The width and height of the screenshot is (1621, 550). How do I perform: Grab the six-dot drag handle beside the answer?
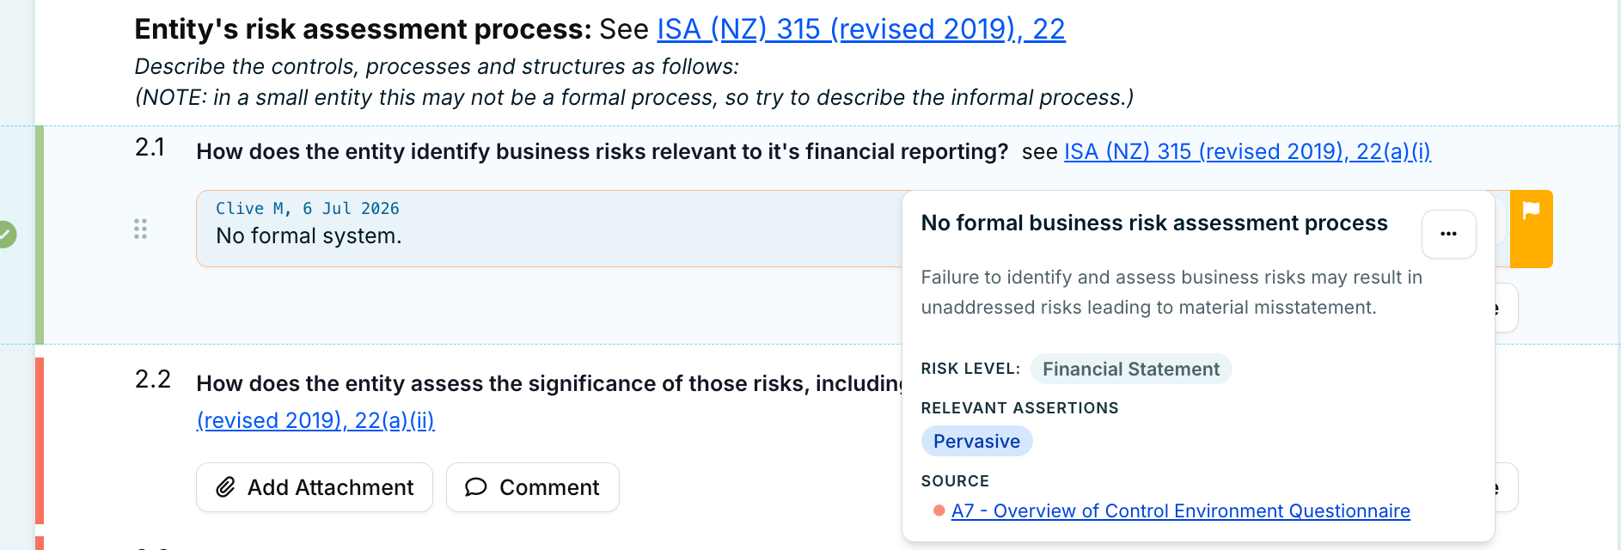(x=141, y=229)
